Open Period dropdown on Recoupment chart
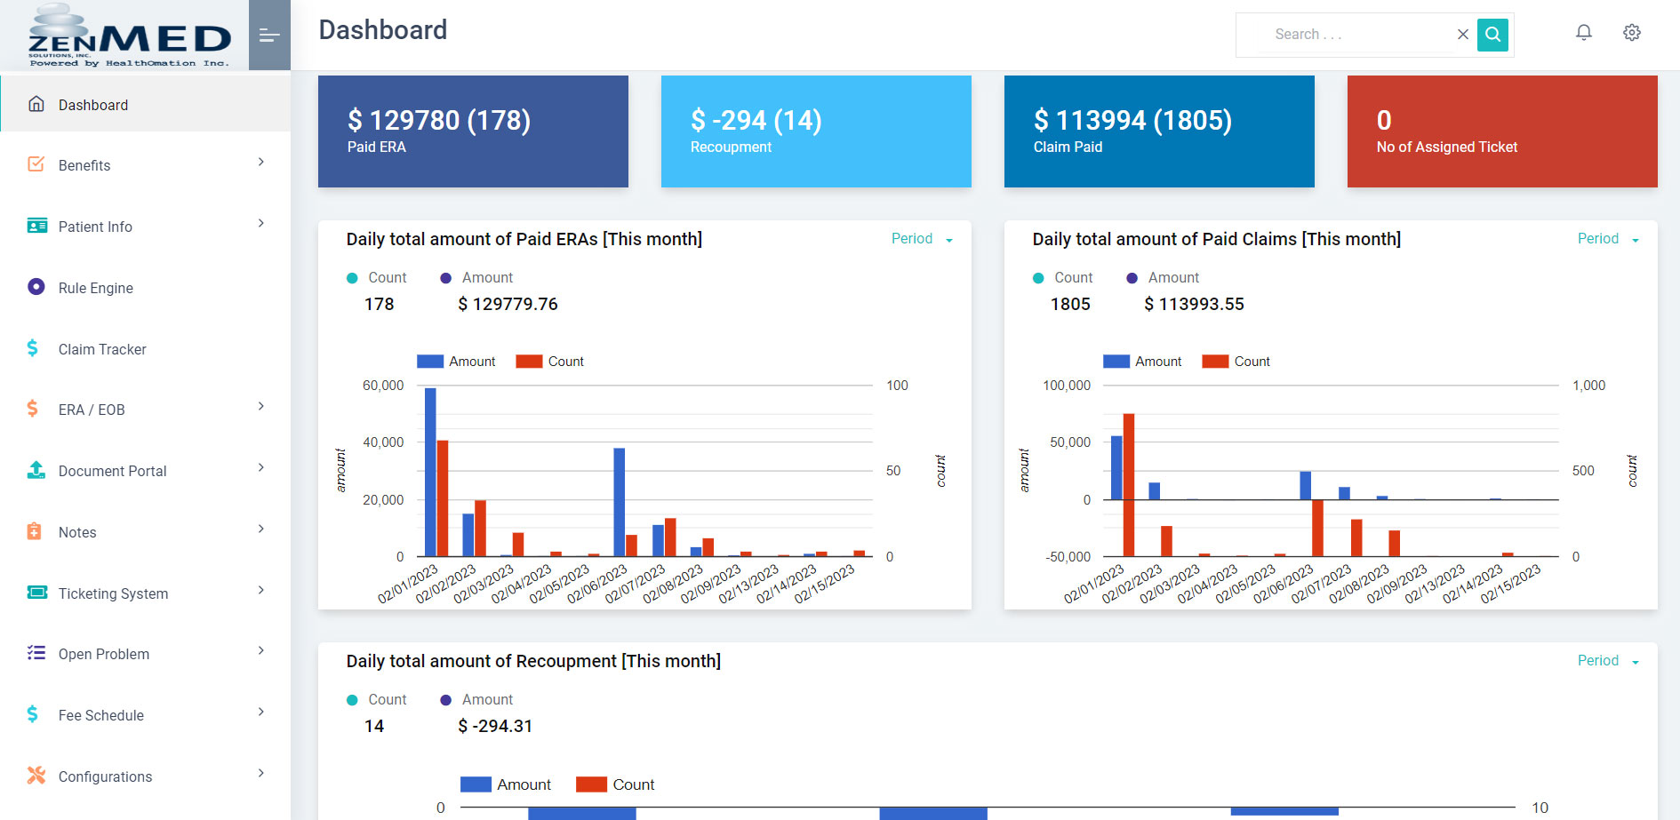 1608,661
